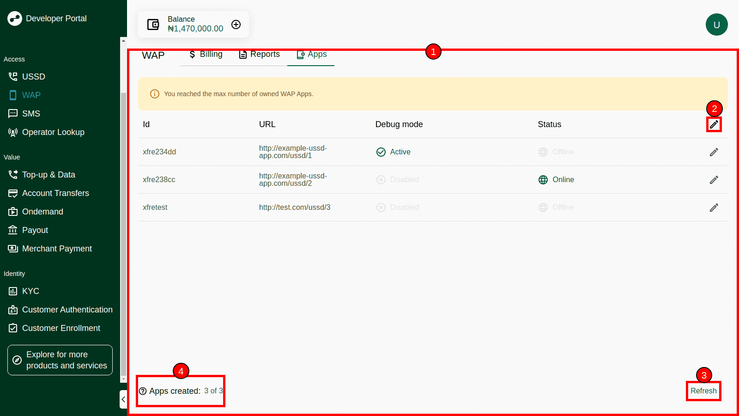The width and height of the screenshot is (739, 416).
Task: Open Merchant Payment section
Action: pyautogui.click(x=56, y=249)
